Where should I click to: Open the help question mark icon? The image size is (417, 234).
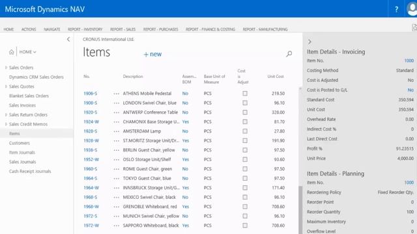pyautogui.click(x=397, y=9)
